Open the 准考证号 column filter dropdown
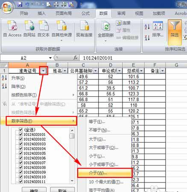This screenshot has height=192, width=187. [x=44, y=71]
